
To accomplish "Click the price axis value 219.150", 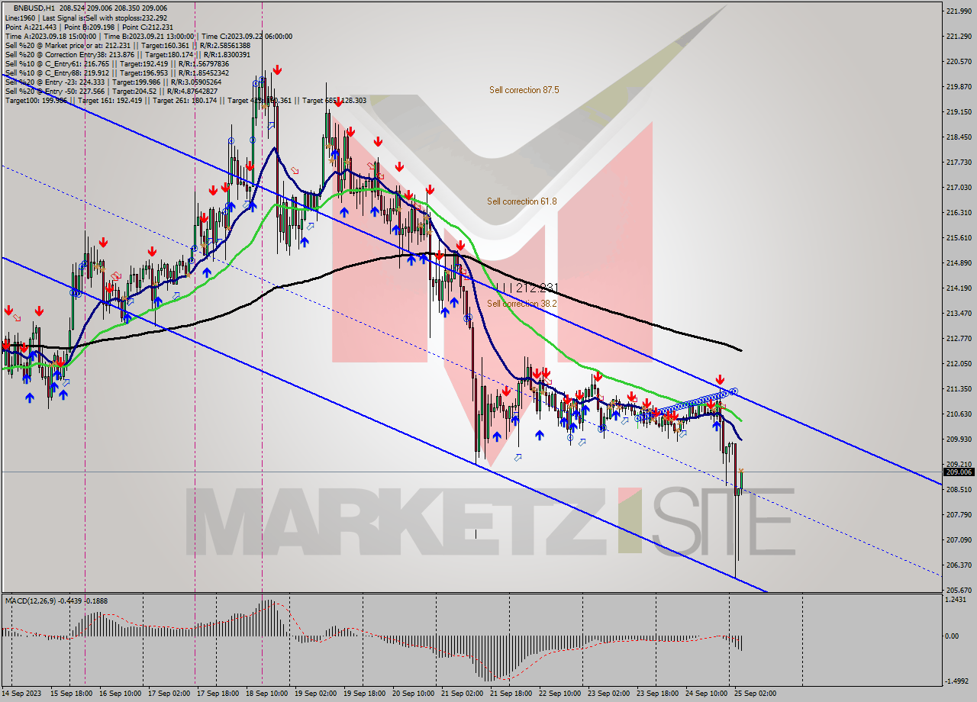I will click(x=958, y=111).
